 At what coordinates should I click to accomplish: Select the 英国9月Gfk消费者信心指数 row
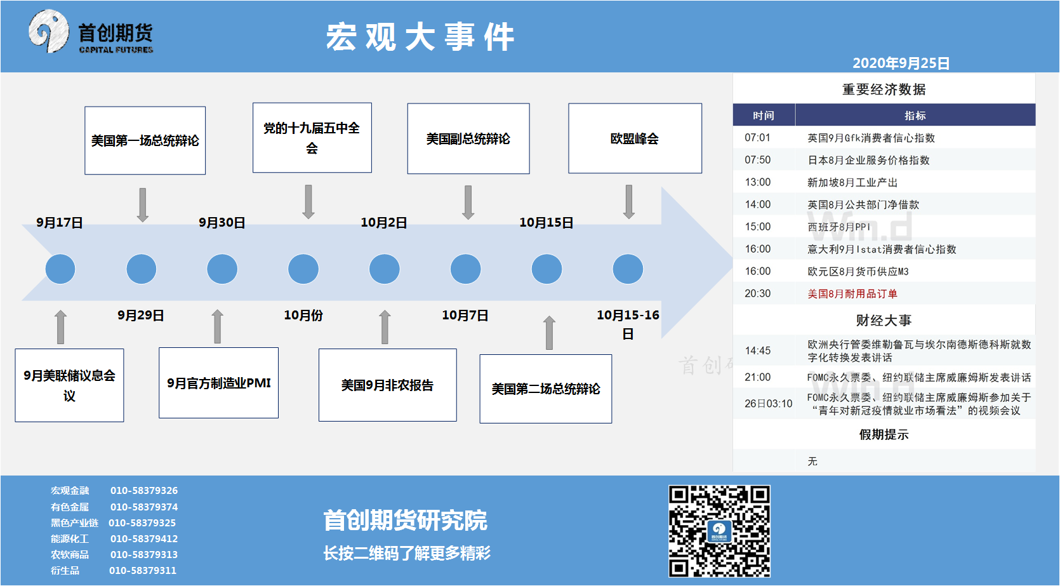[884, 138]
